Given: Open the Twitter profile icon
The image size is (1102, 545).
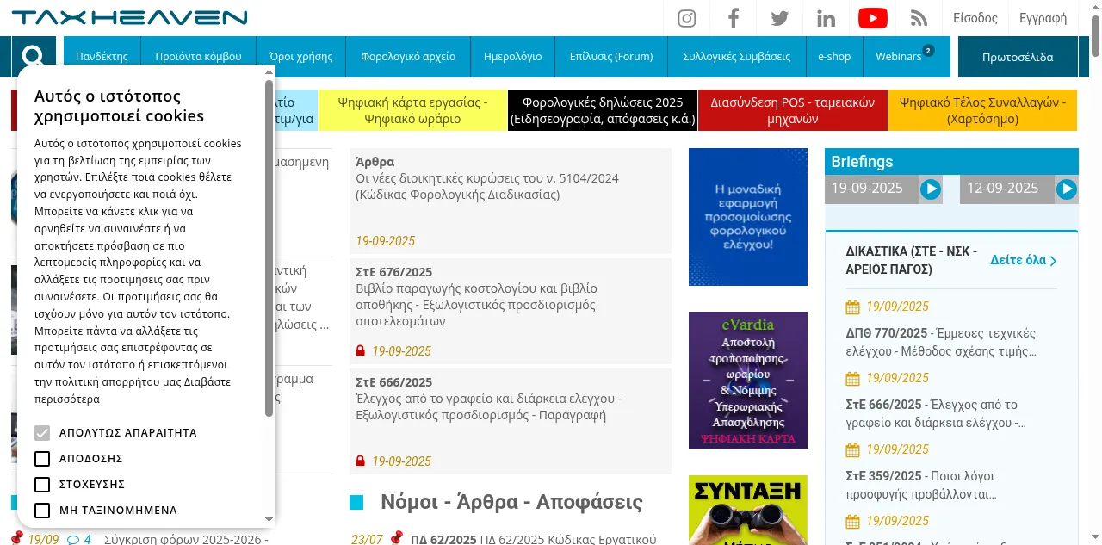Looking at the screenshot, I should (780, 18).
